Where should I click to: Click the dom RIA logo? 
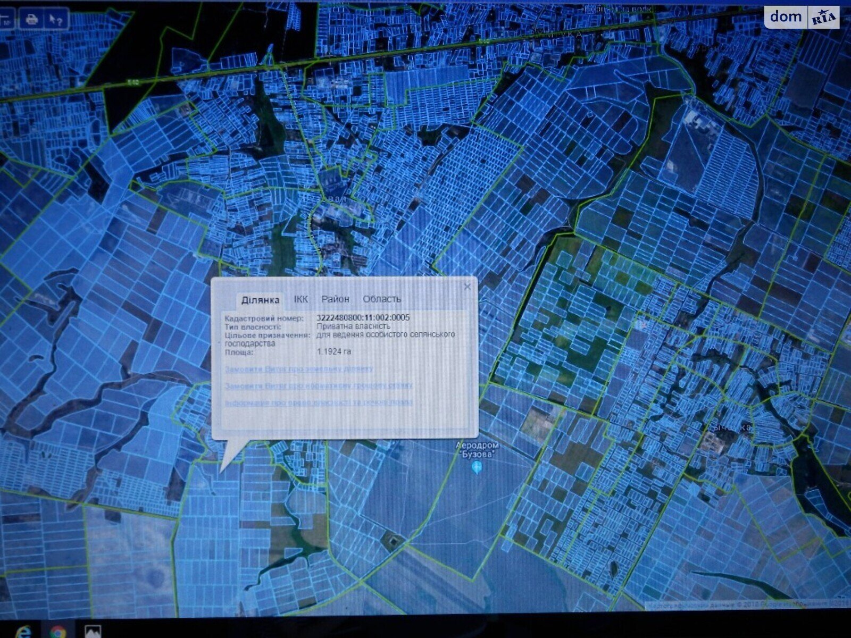(x=802, y=17)
